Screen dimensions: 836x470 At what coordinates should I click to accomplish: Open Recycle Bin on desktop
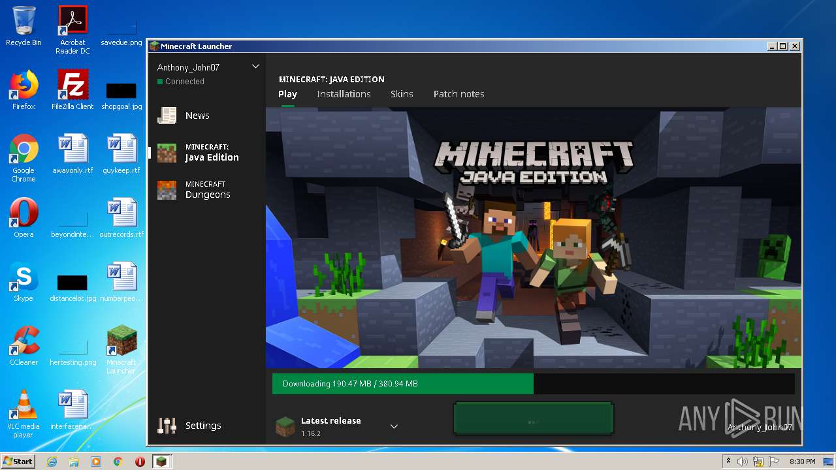click(24, 27)
